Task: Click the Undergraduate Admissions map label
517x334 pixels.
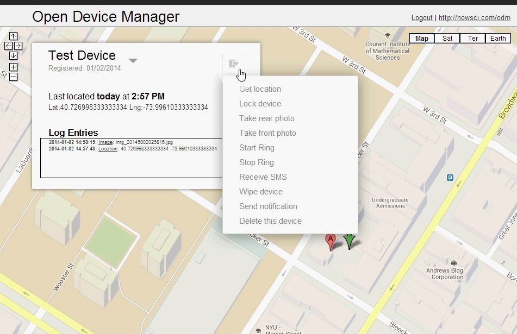Action: click(390, 203)
